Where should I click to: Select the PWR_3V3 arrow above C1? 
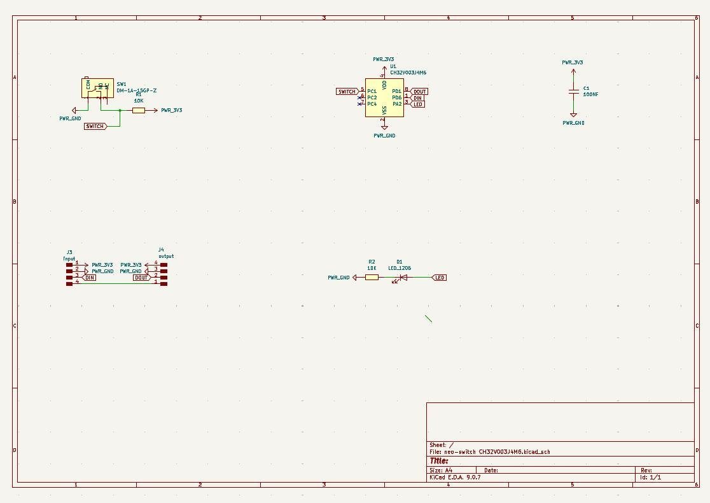(573, 71)
